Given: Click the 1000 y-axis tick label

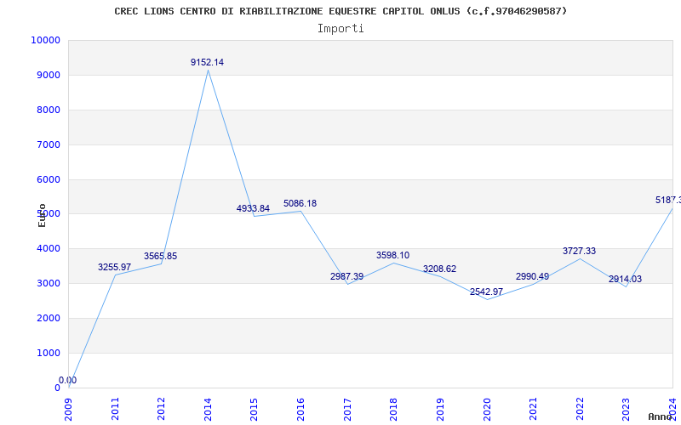Looking at the screenshot, I should pos(48,353).
